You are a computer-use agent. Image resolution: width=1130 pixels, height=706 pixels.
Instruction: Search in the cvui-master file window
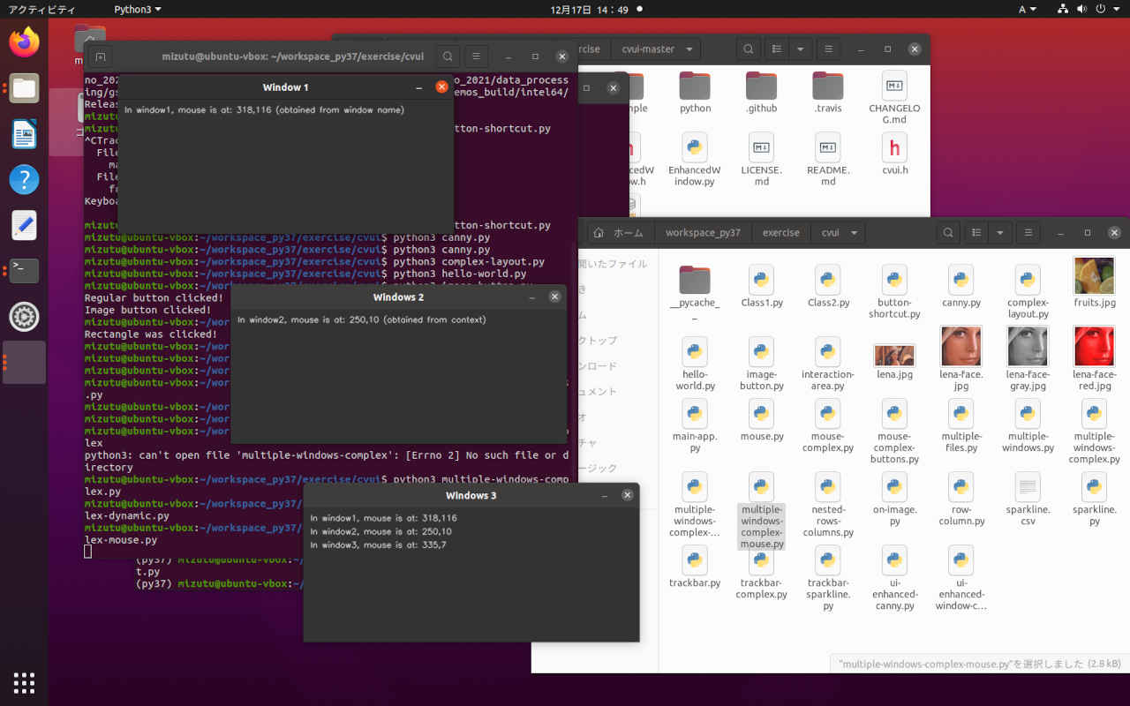tap(748, 49)
